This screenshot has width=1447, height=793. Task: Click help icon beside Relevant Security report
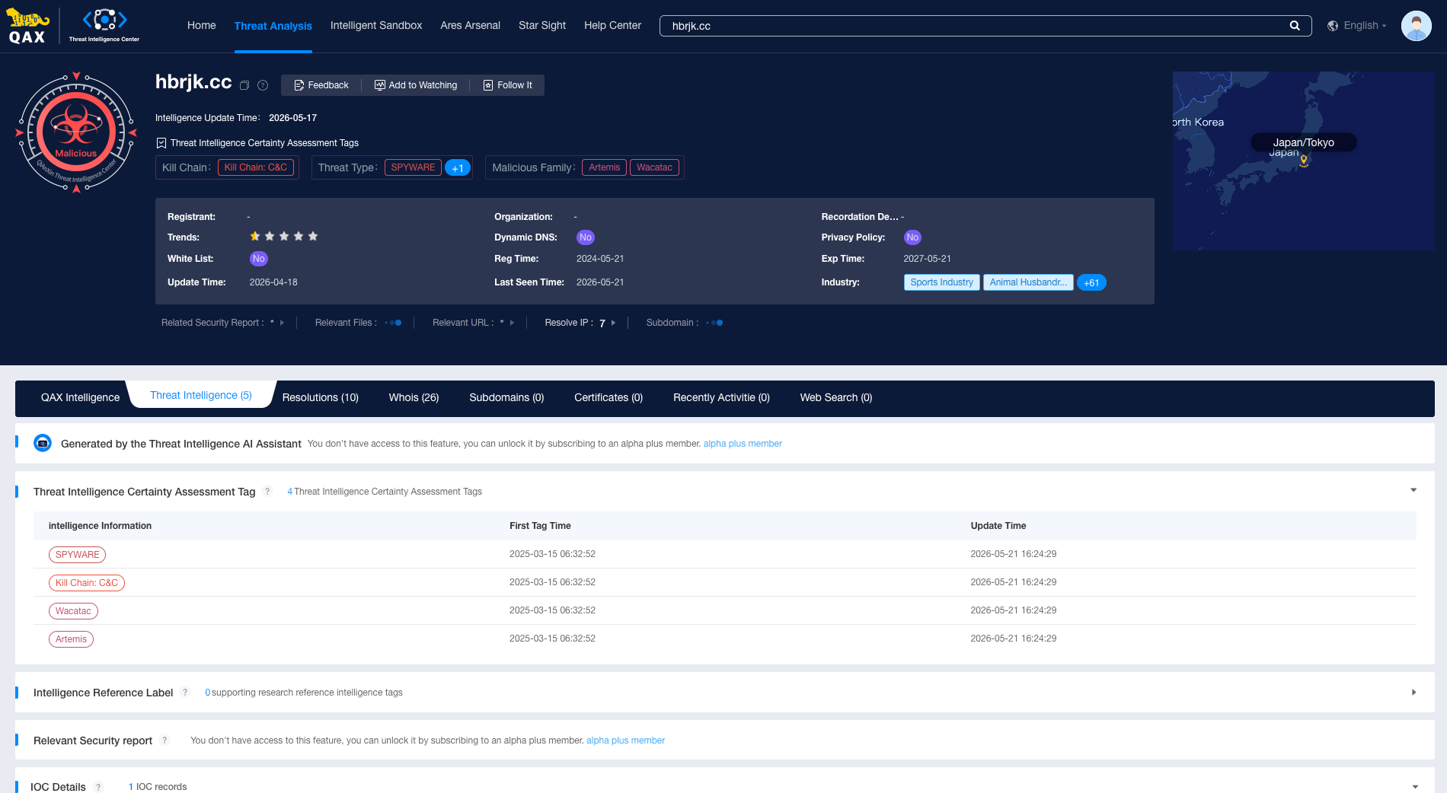(x=165, y=740)
